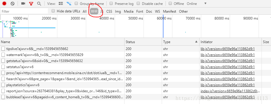Select the Manifest filter type
271x104 pixels.
170,11
